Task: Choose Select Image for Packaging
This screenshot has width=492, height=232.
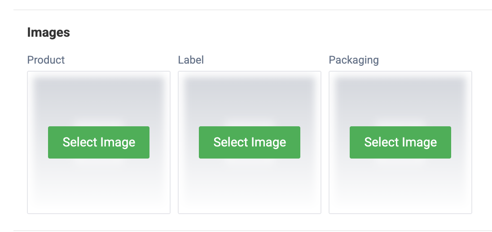Action: click(x=400, y=142)
